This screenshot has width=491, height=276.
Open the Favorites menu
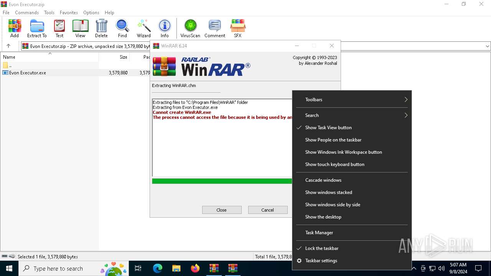(x=69, y=13)
